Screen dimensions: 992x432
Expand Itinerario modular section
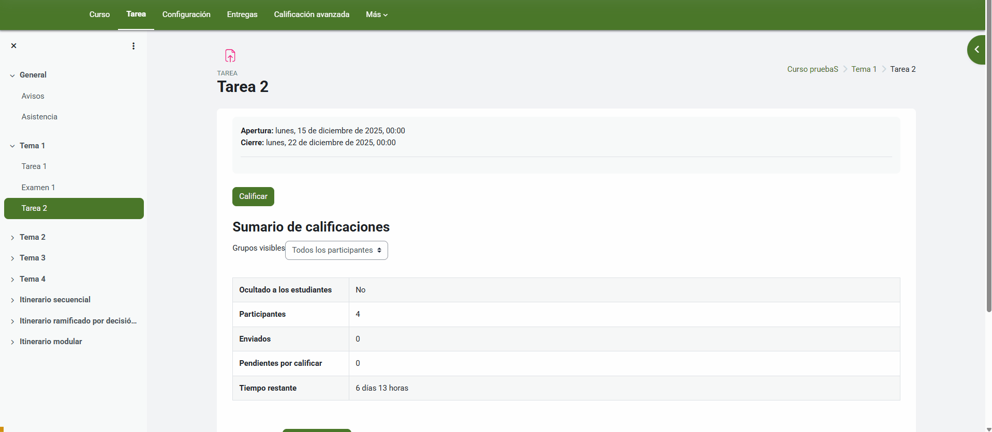coord(12,342)
